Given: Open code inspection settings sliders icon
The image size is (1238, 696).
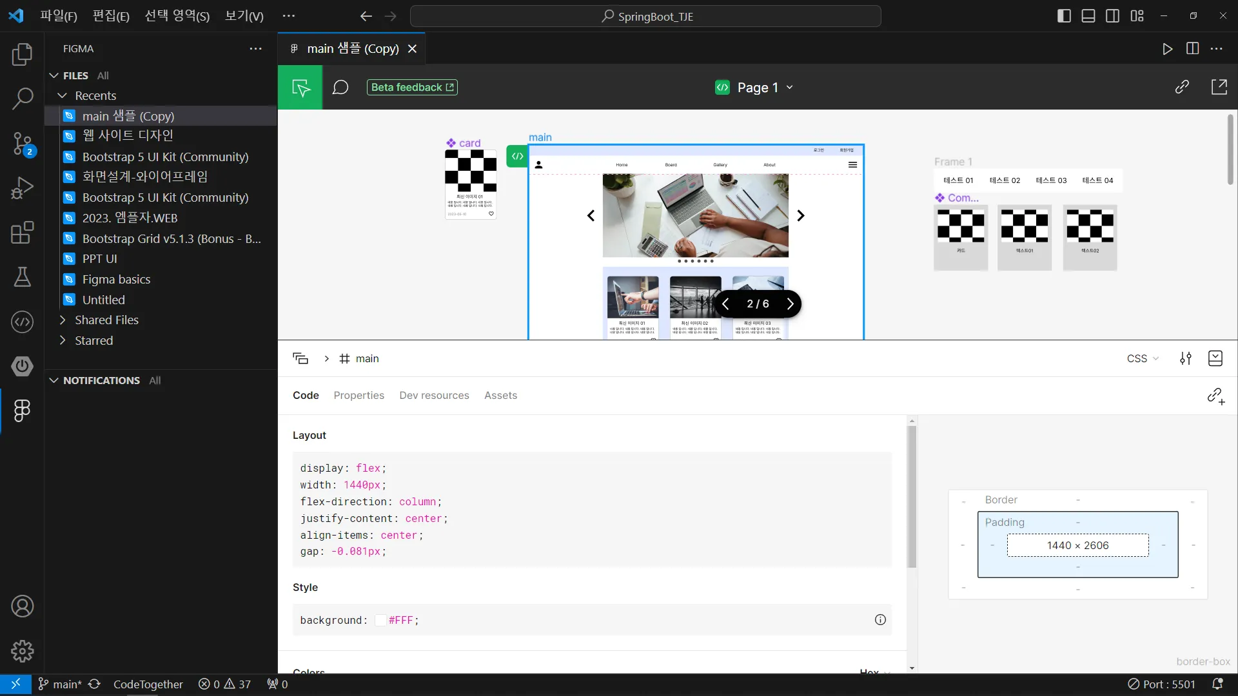Looking at the screenshot, I should point(1186,358).
